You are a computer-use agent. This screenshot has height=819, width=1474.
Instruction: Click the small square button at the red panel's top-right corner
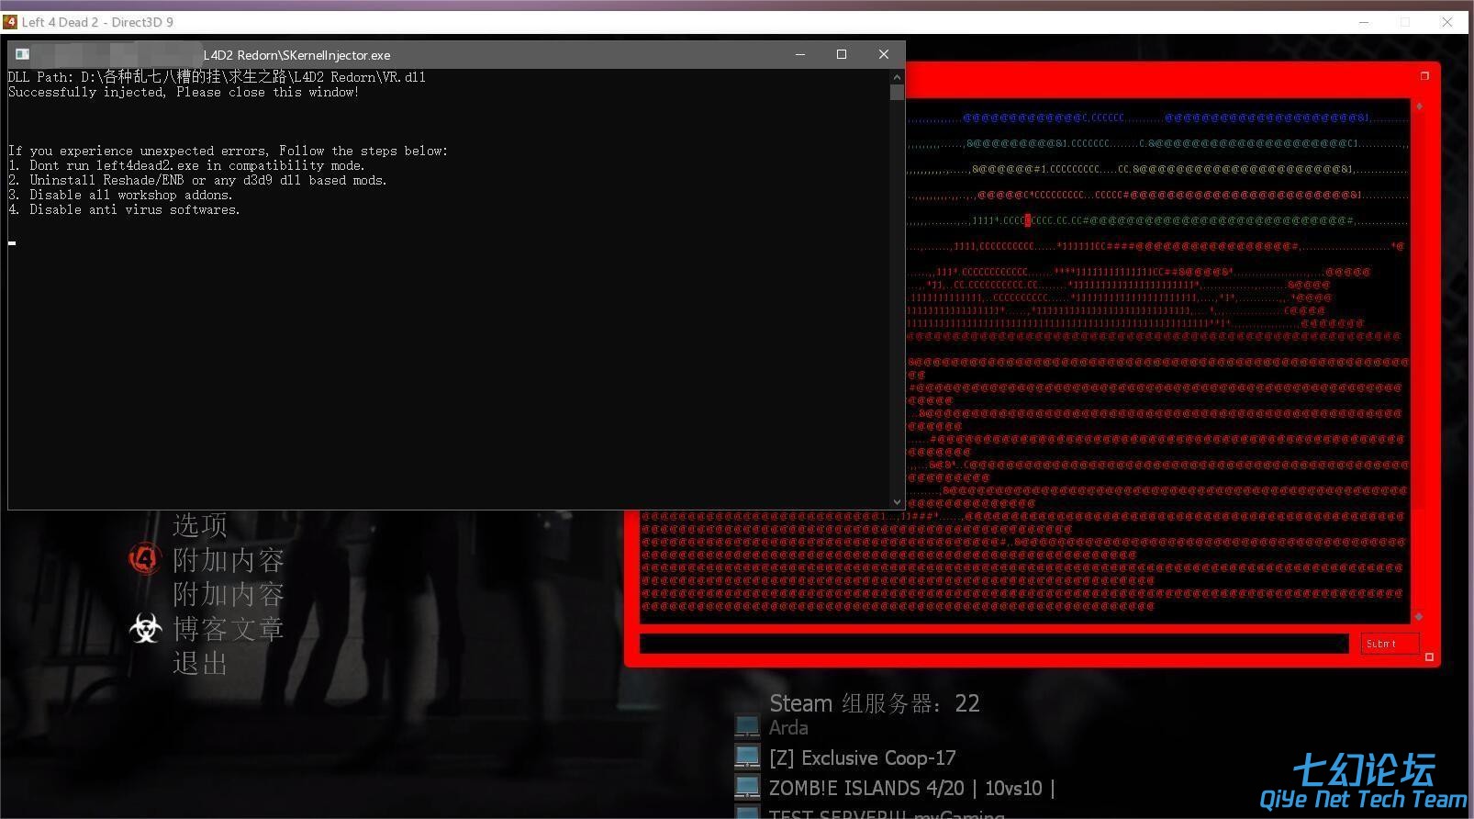1424,76
